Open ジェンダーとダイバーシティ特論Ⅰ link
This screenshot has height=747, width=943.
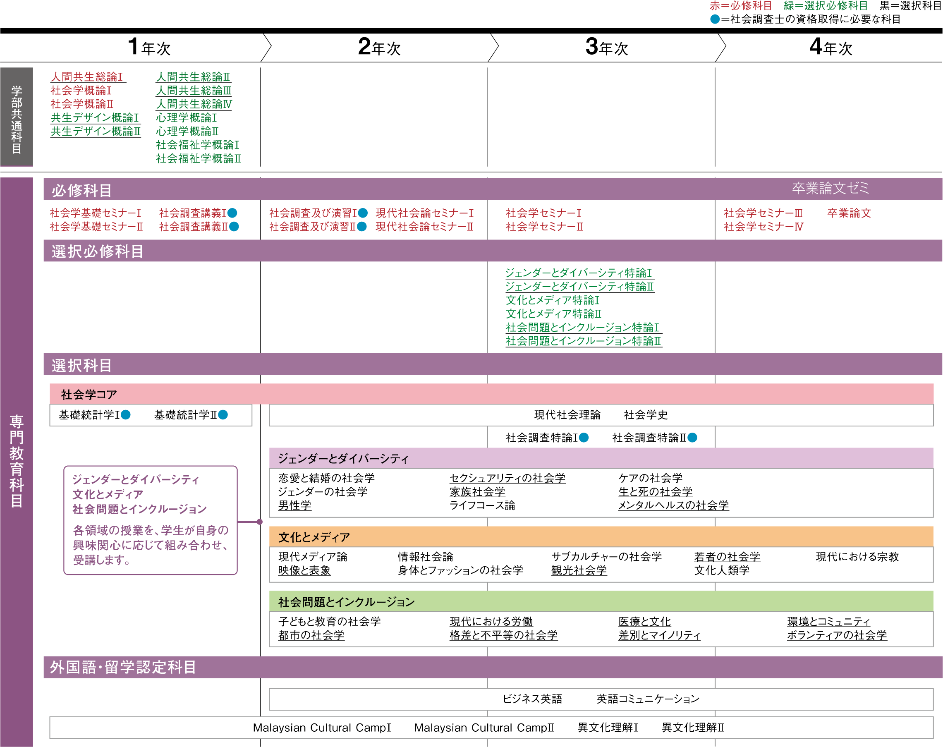(x=579, y=273)
